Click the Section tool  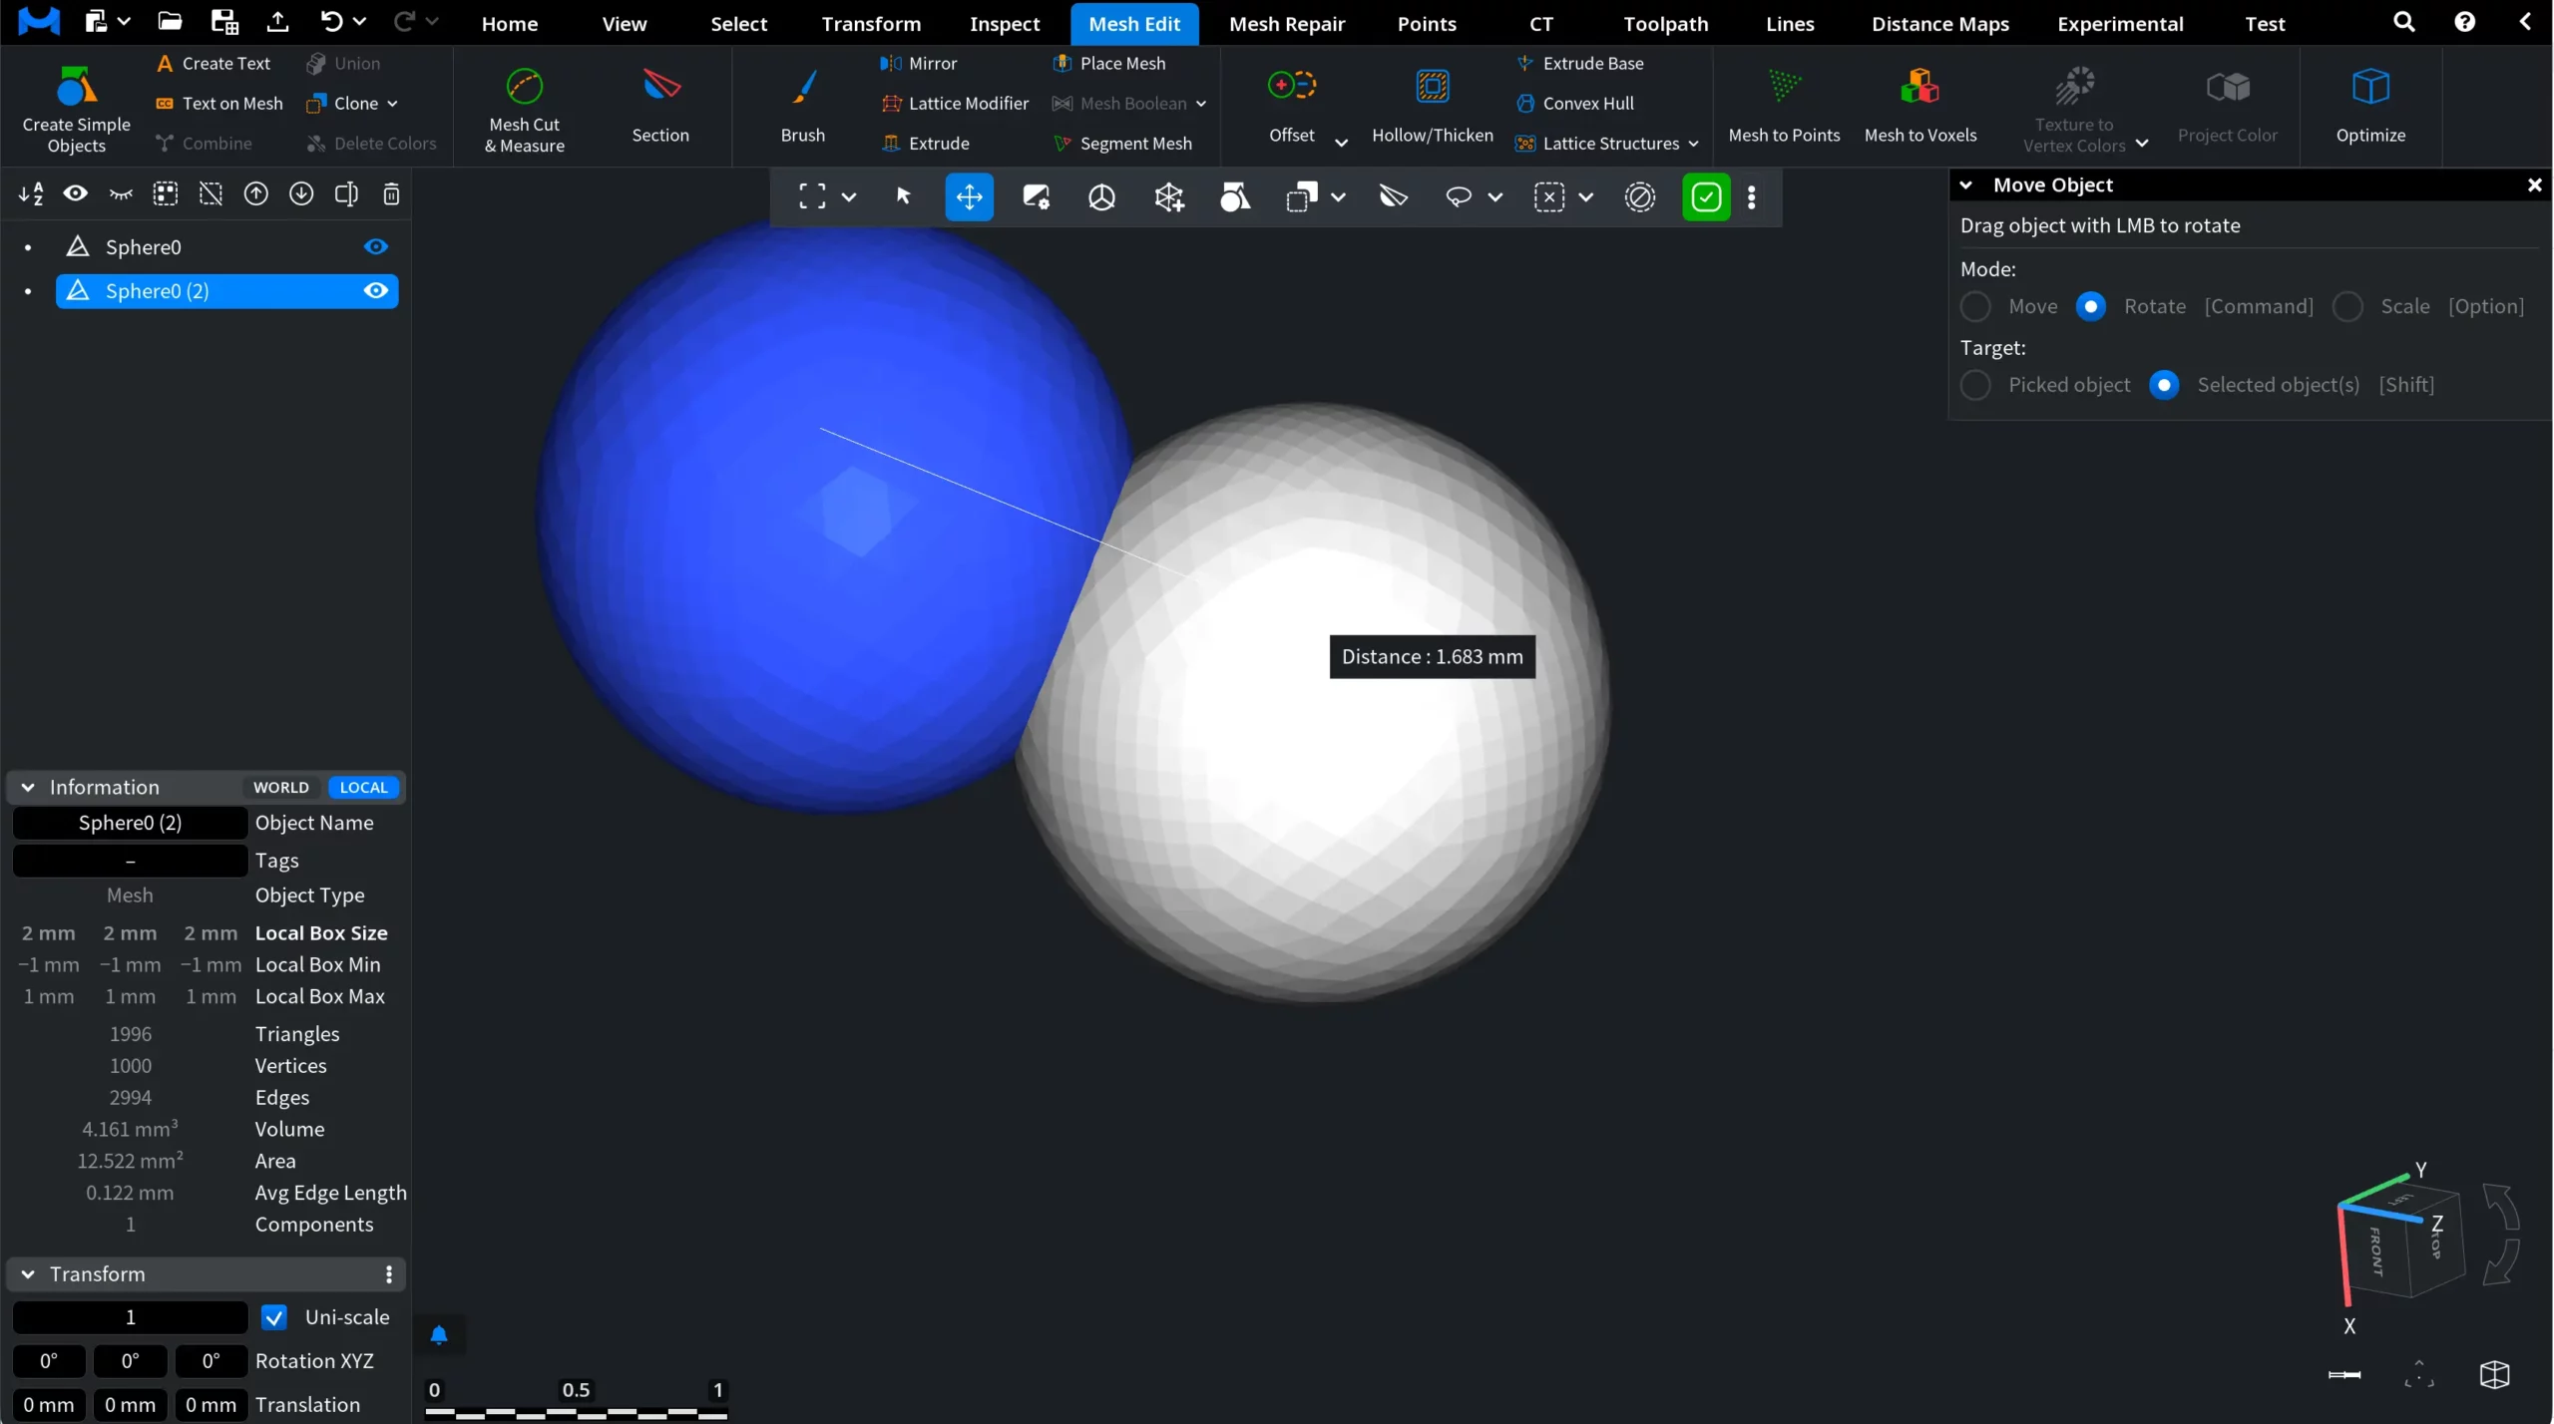click(660, 105)
